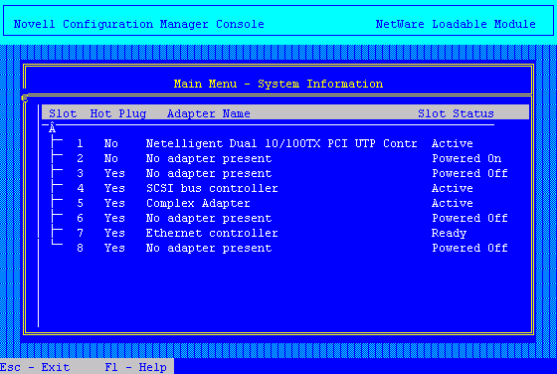Click 'Active' status of SCSI bus controller
The height and width of the screenshot is (374, 557).
(453, 188)
